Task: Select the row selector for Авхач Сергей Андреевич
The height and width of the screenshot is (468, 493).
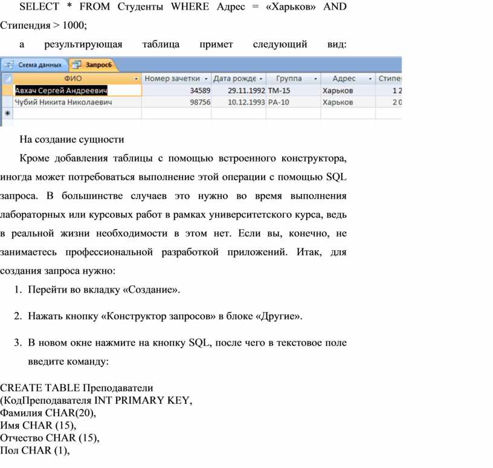Action: 7,90
